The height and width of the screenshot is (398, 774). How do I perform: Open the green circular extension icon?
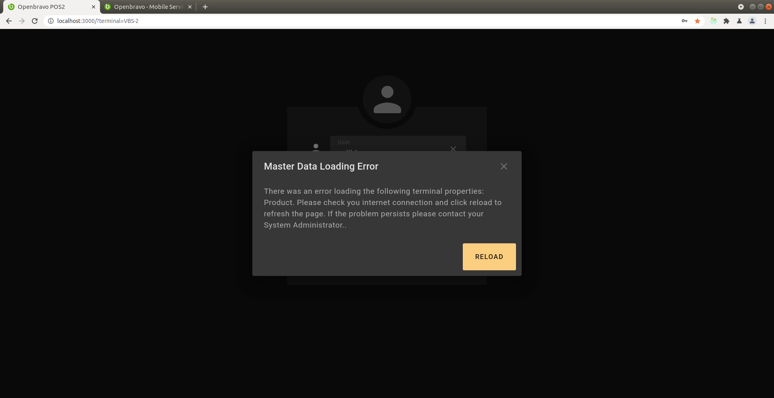[714, 21]
